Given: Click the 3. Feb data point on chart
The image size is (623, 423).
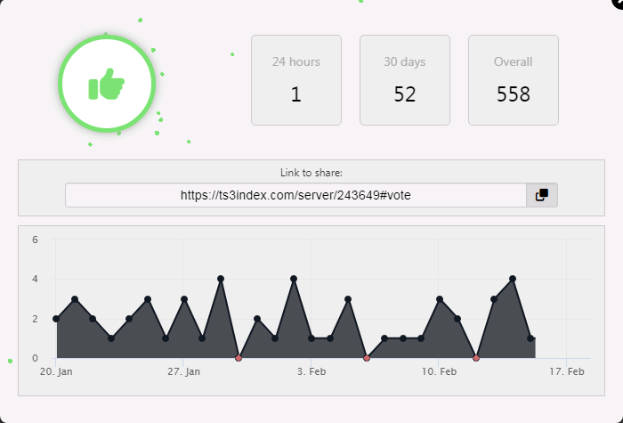Looking at the screenshot, I should point(311,338).
